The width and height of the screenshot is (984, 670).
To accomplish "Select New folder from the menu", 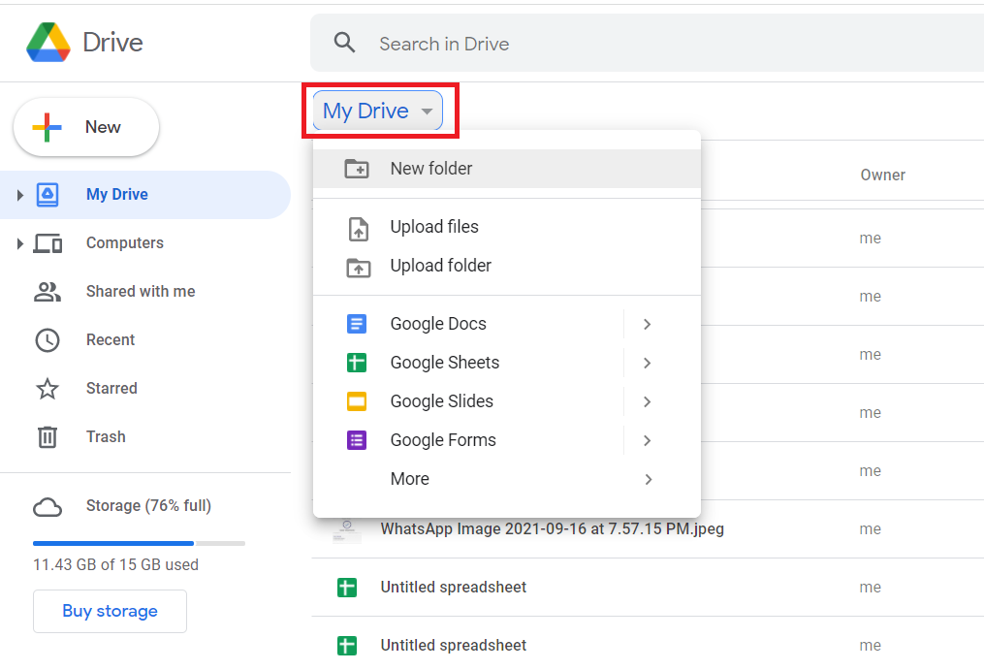I will [506, 169].
